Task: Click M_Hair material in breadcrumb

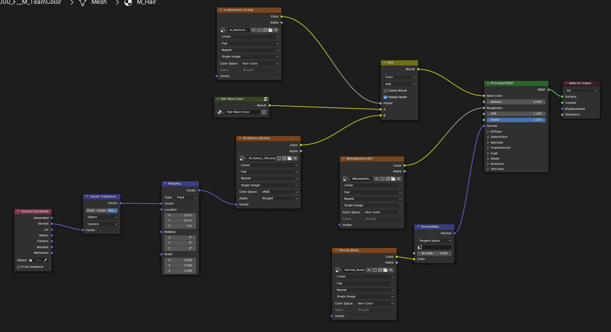Action: pos(146,3)
